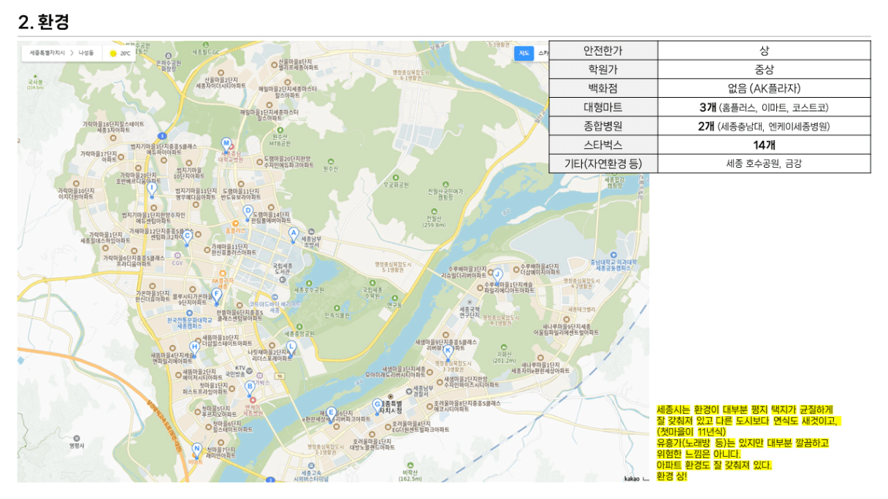The image size is (888, 499).
Task: Click the 26℃ temperature reading
Action: point(126,53)
